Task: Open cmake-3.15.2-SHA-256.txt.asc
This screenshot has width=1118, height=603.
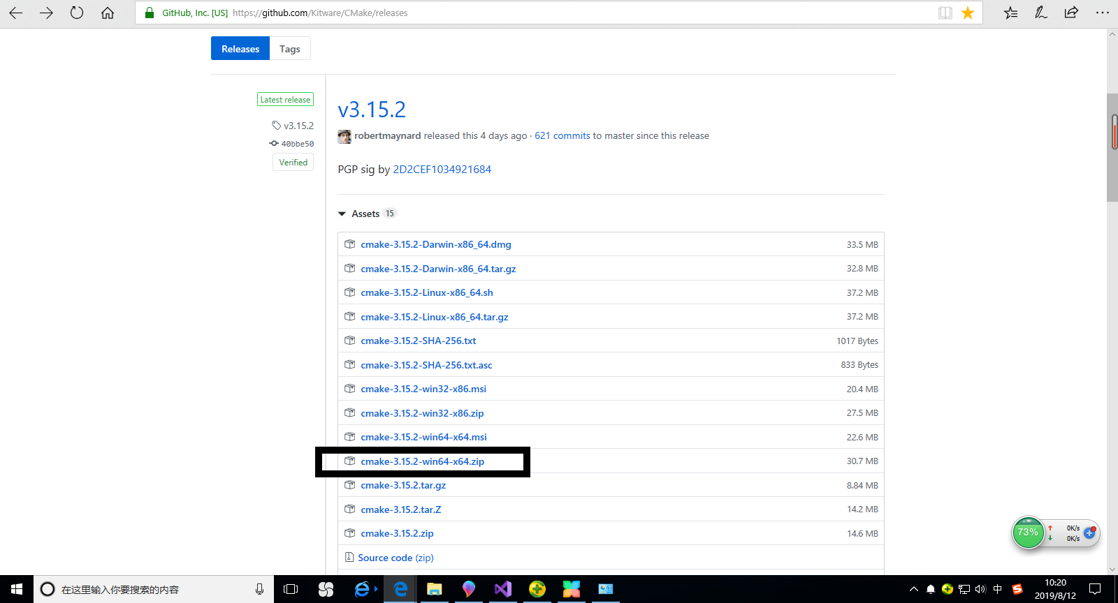Action: 426,365
